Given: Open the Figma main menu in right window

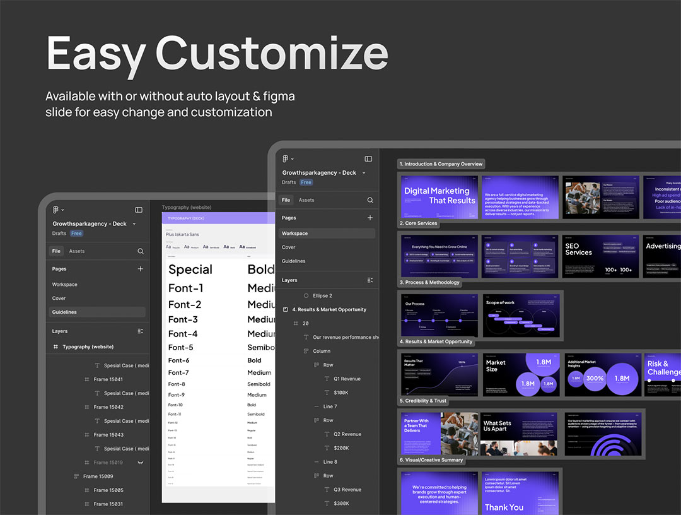Looking at the screenshot, I should tap(288, 158).
